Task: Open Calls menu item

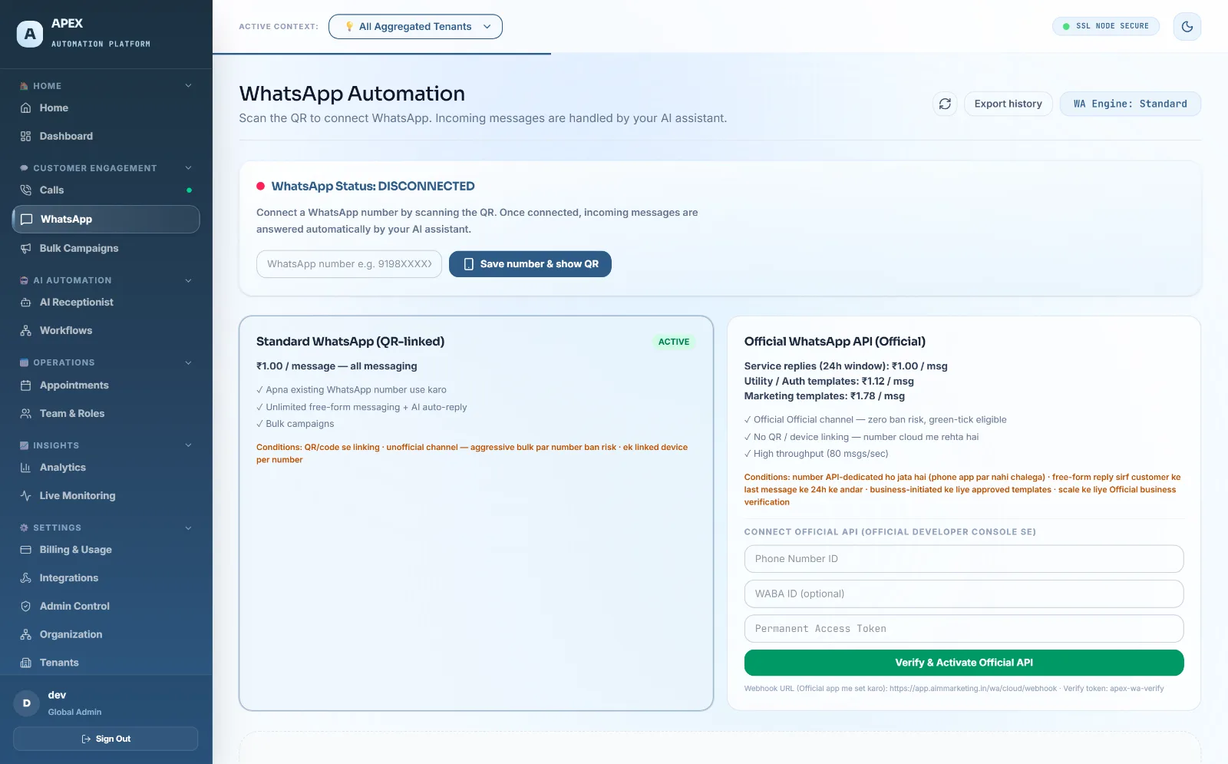Action: pos(106,190)
